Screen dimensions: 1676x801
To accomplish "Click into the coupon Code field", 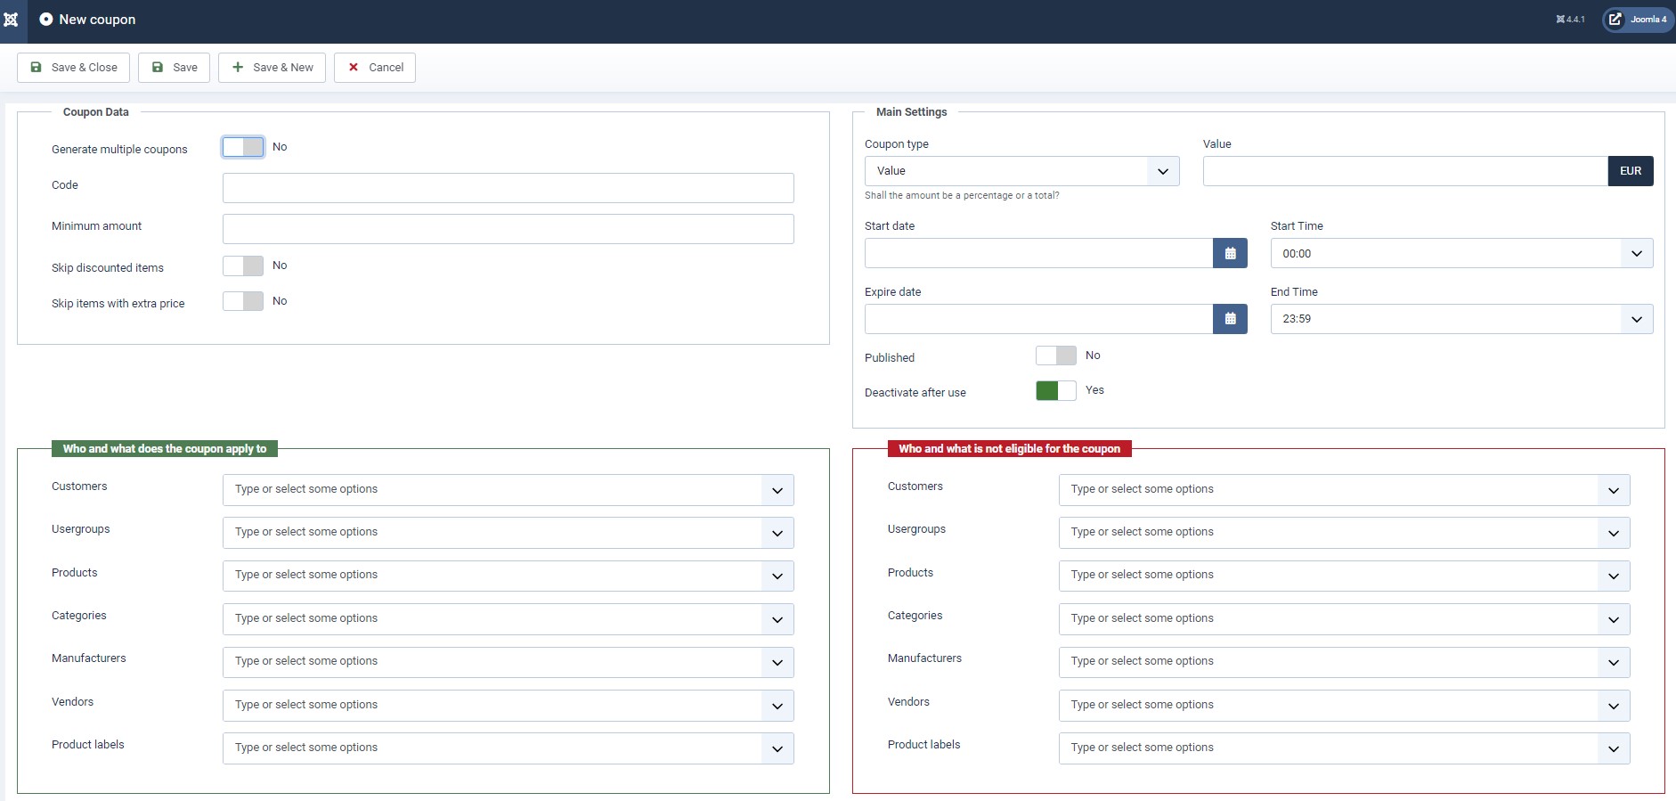I will tap(508, 188).
